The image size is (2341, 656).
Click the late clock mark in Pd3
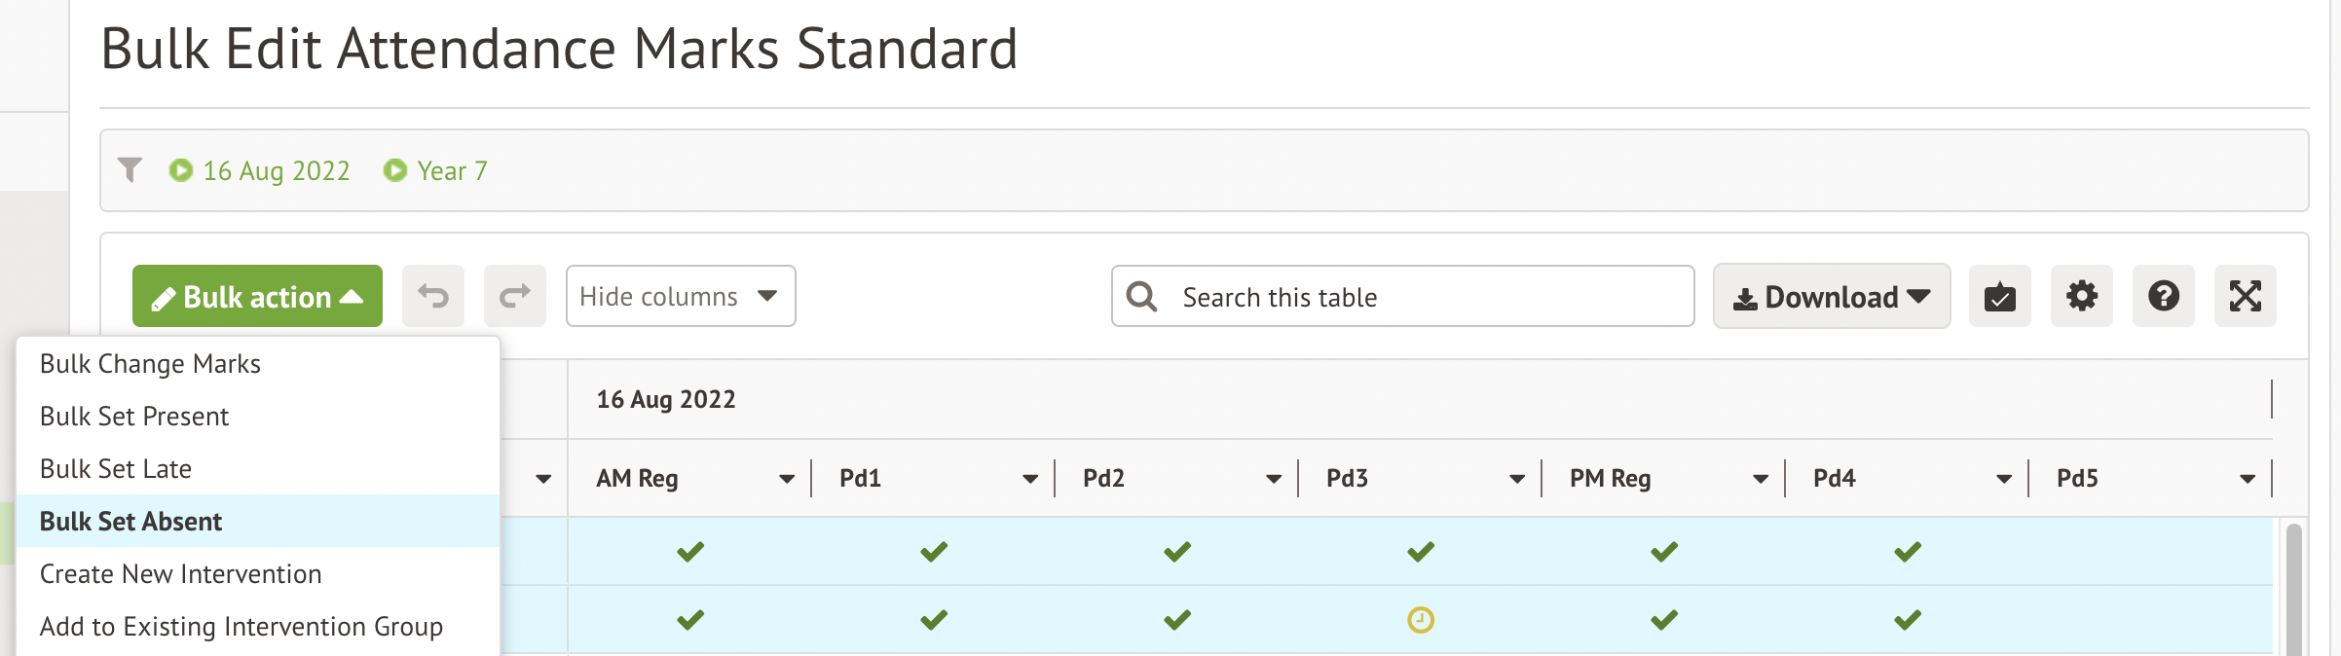point(1421,620)
